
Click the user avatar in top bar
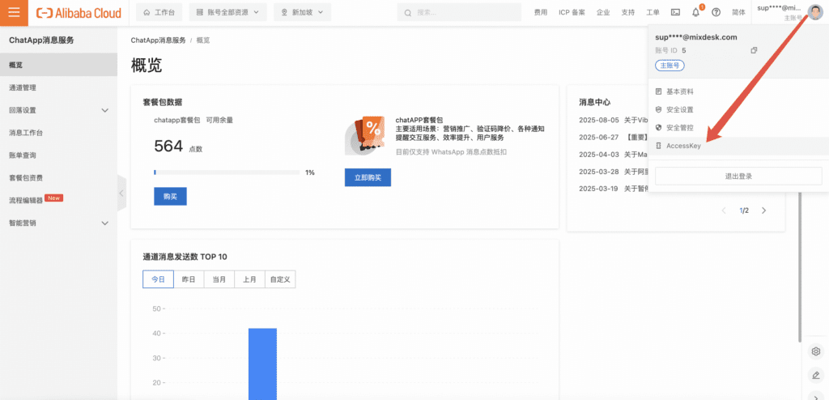(814, 11)
